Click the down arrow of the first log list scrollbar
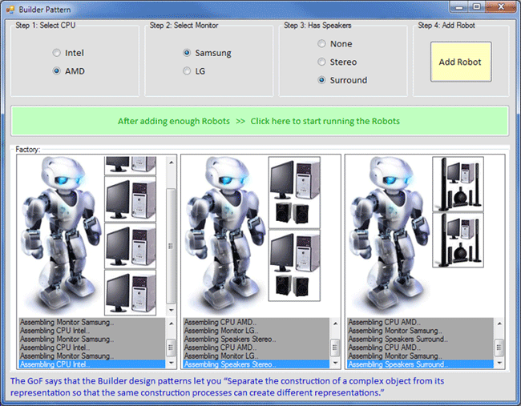The width and height of the screenshot is (521, 406). click(171, 363)
